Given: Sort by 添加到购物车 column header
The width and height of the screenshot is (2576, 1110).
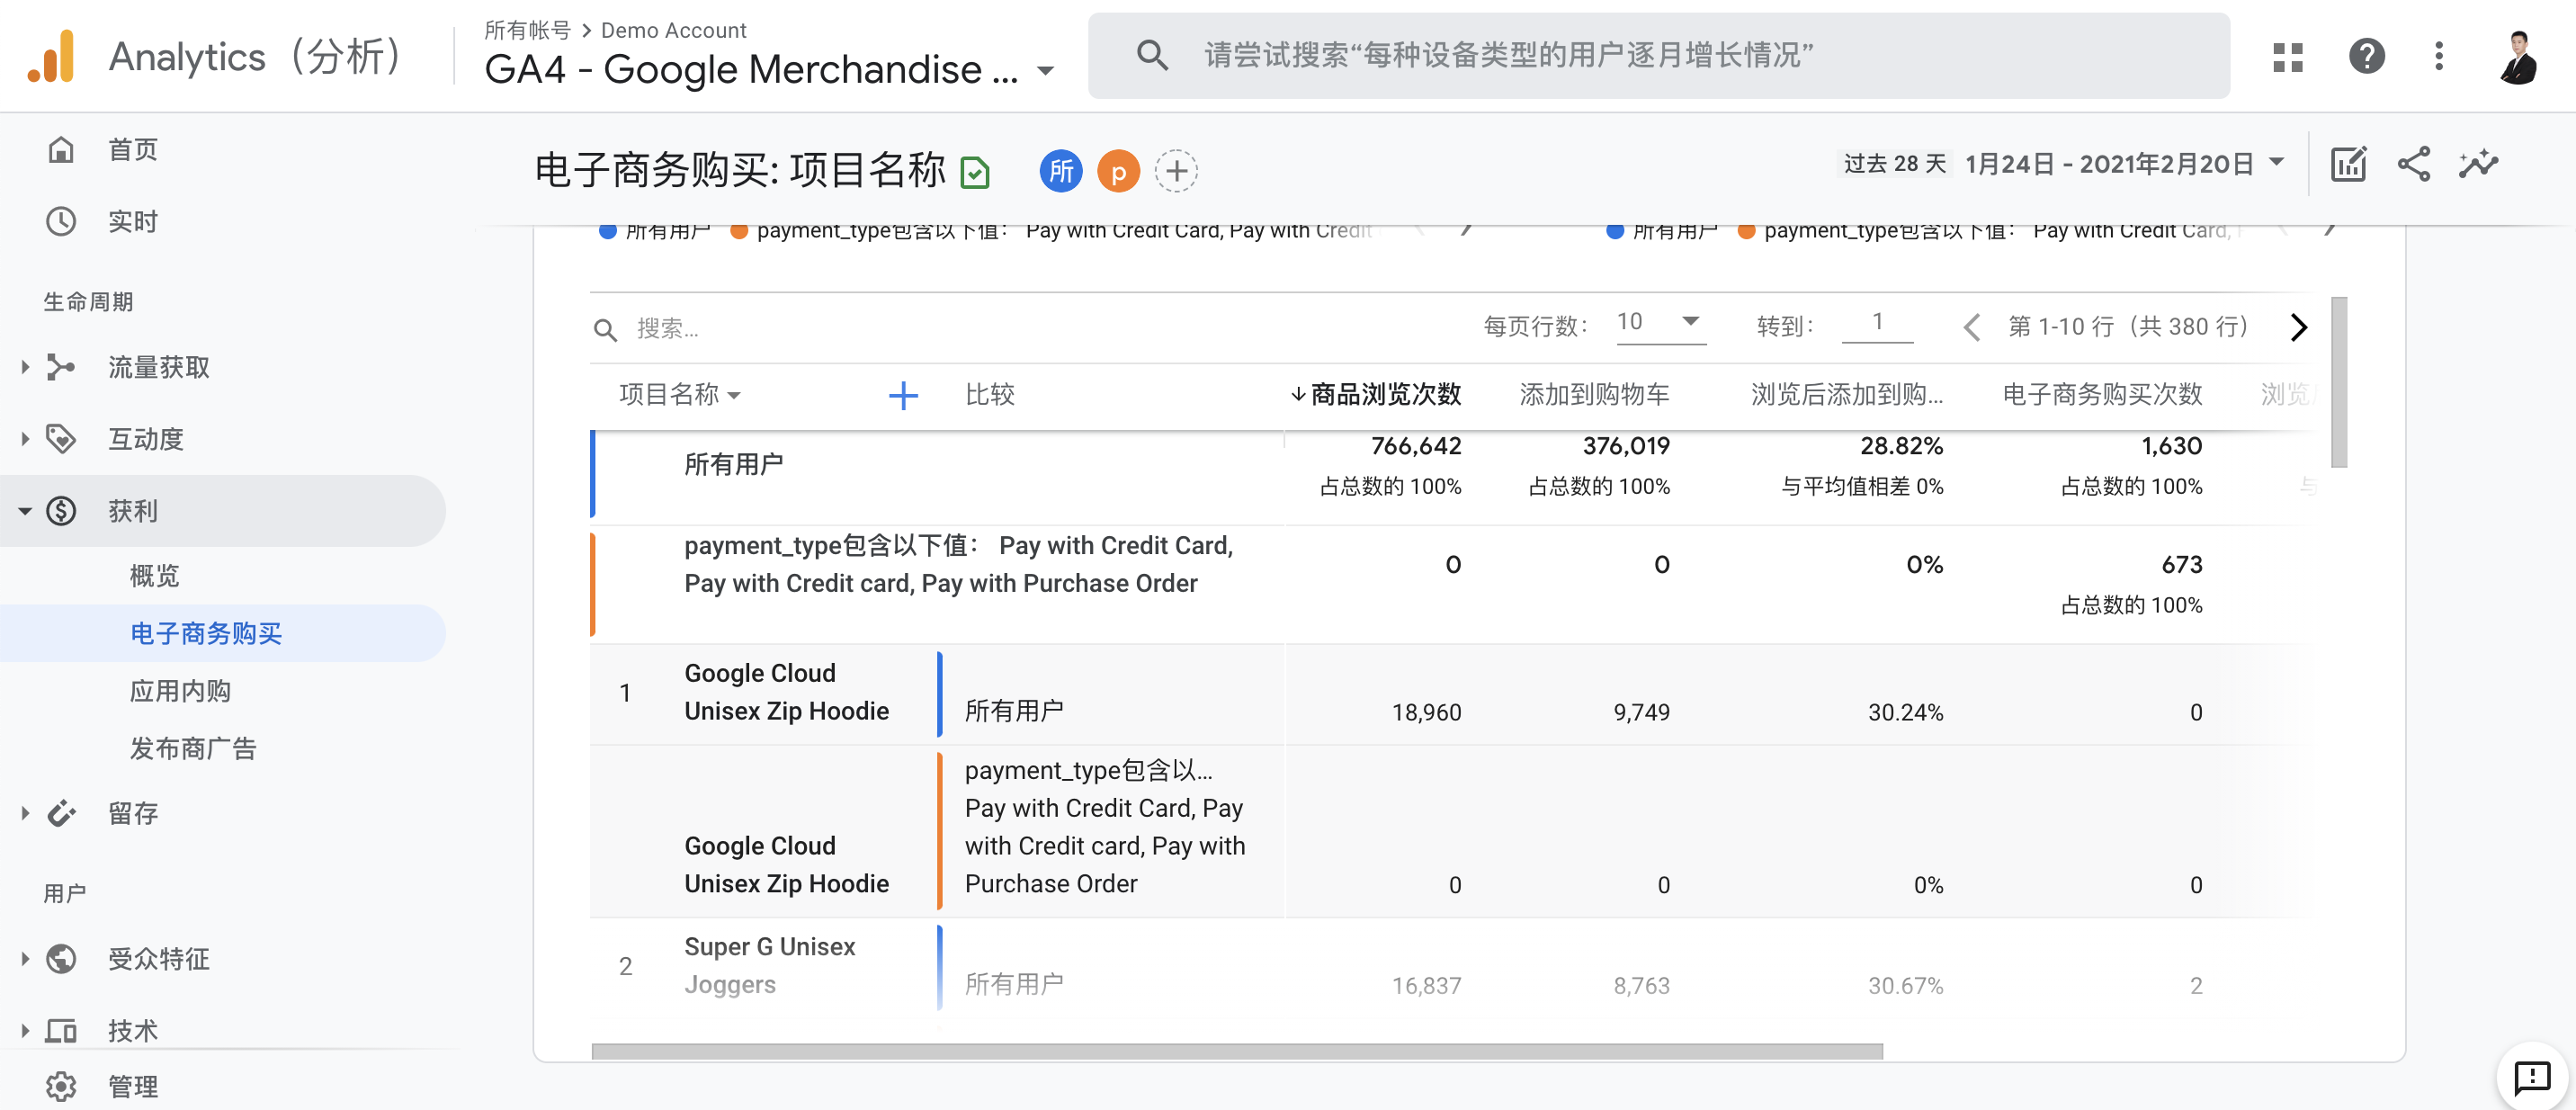Looking at the screenshot, I should pyautogui.click(x=1594, y=395).
